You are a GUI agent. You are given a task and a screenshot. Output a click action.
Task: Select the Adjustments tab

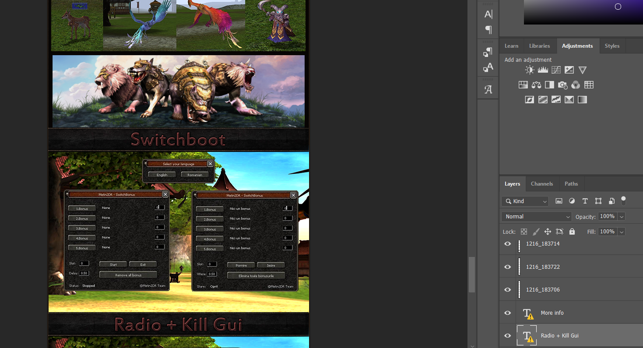577,46
